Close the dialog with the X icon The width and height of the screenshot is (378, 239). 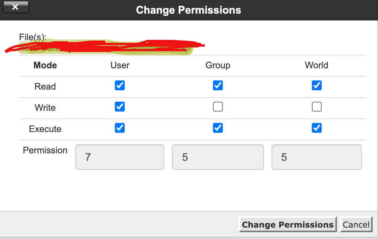[16, 7]
